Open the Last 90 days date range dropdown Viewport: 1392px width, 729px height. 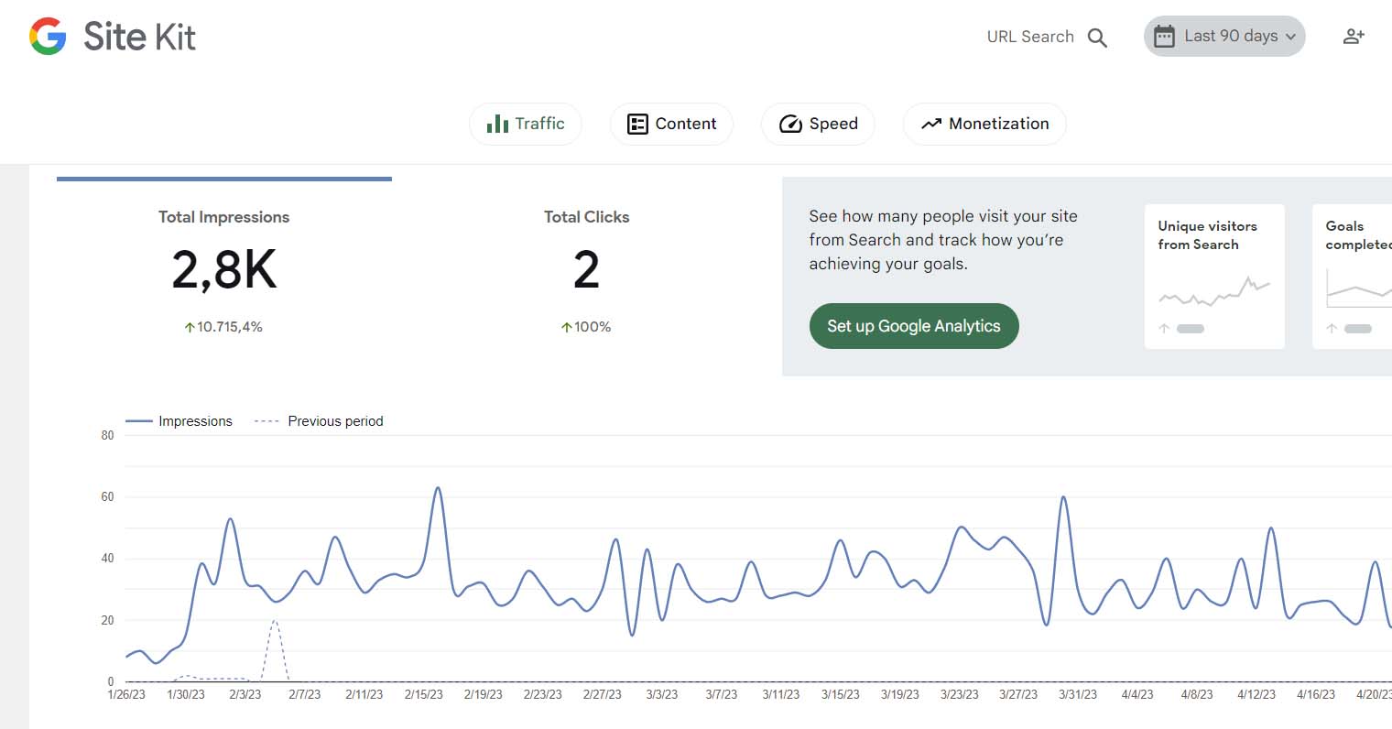1224,37
